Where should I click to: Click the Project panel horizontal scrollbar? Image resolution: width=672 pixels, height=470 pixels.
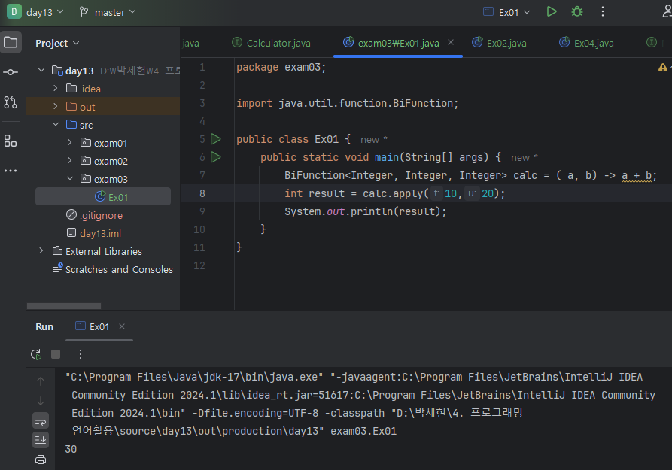click(x=64, y=306)
